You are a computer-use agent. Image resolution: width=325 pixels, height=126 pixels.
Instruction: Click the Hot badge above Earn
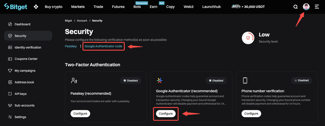click(161, 3)
